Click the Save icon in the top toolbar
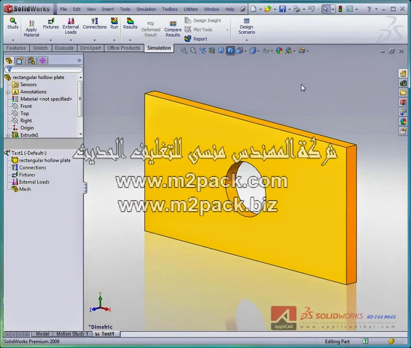Image resolution: width=411 pixels, height=348 pixels. 282,9
